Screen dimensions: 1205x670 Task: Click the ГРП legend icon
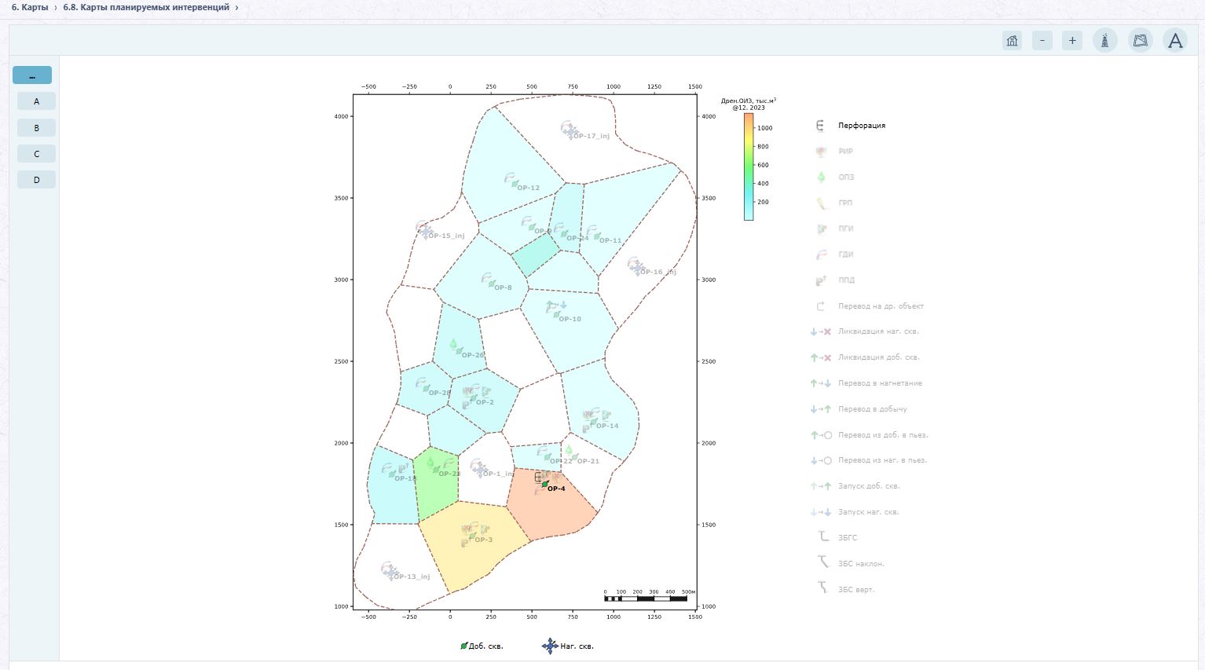tap(822, 203)
